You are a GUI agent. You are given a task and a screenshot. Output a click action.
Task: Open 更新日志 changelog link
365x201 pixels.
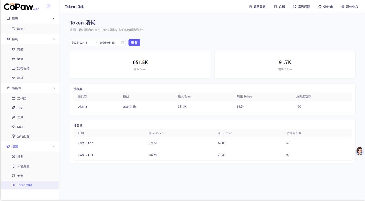coord(257,7)
